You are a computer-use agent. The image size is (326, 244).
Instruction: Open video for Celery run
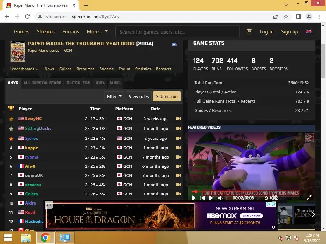pyautogui.click(x=178, y=194)
